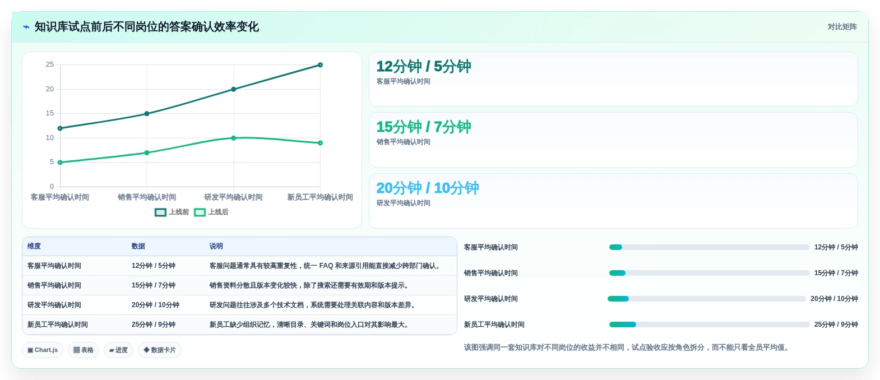Click the Chart.js tag chip
The image size is (880, 380).
(x=43, y=350)
